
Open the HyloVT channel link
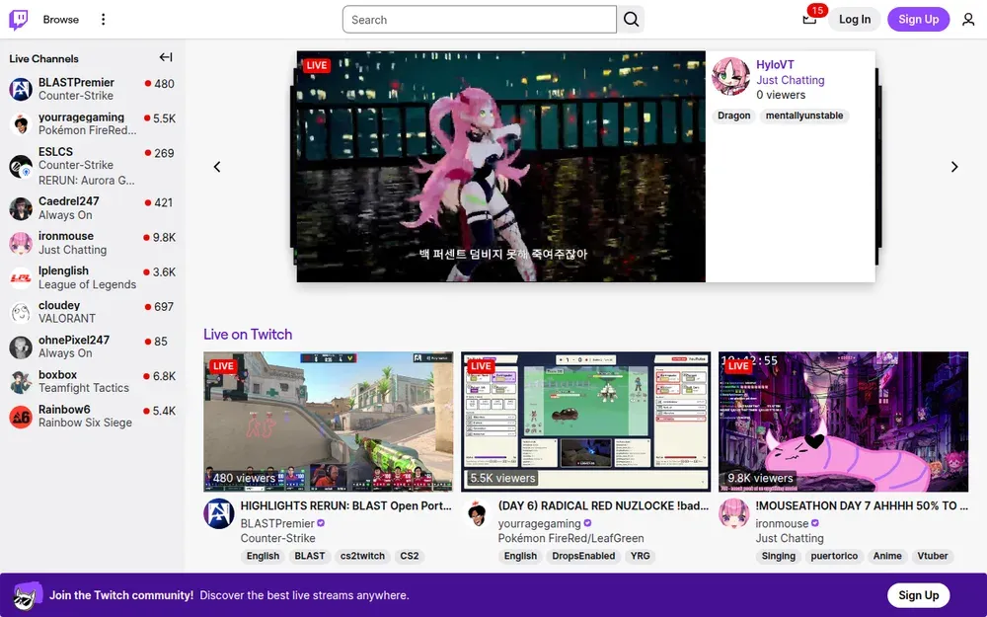point(775,65)
